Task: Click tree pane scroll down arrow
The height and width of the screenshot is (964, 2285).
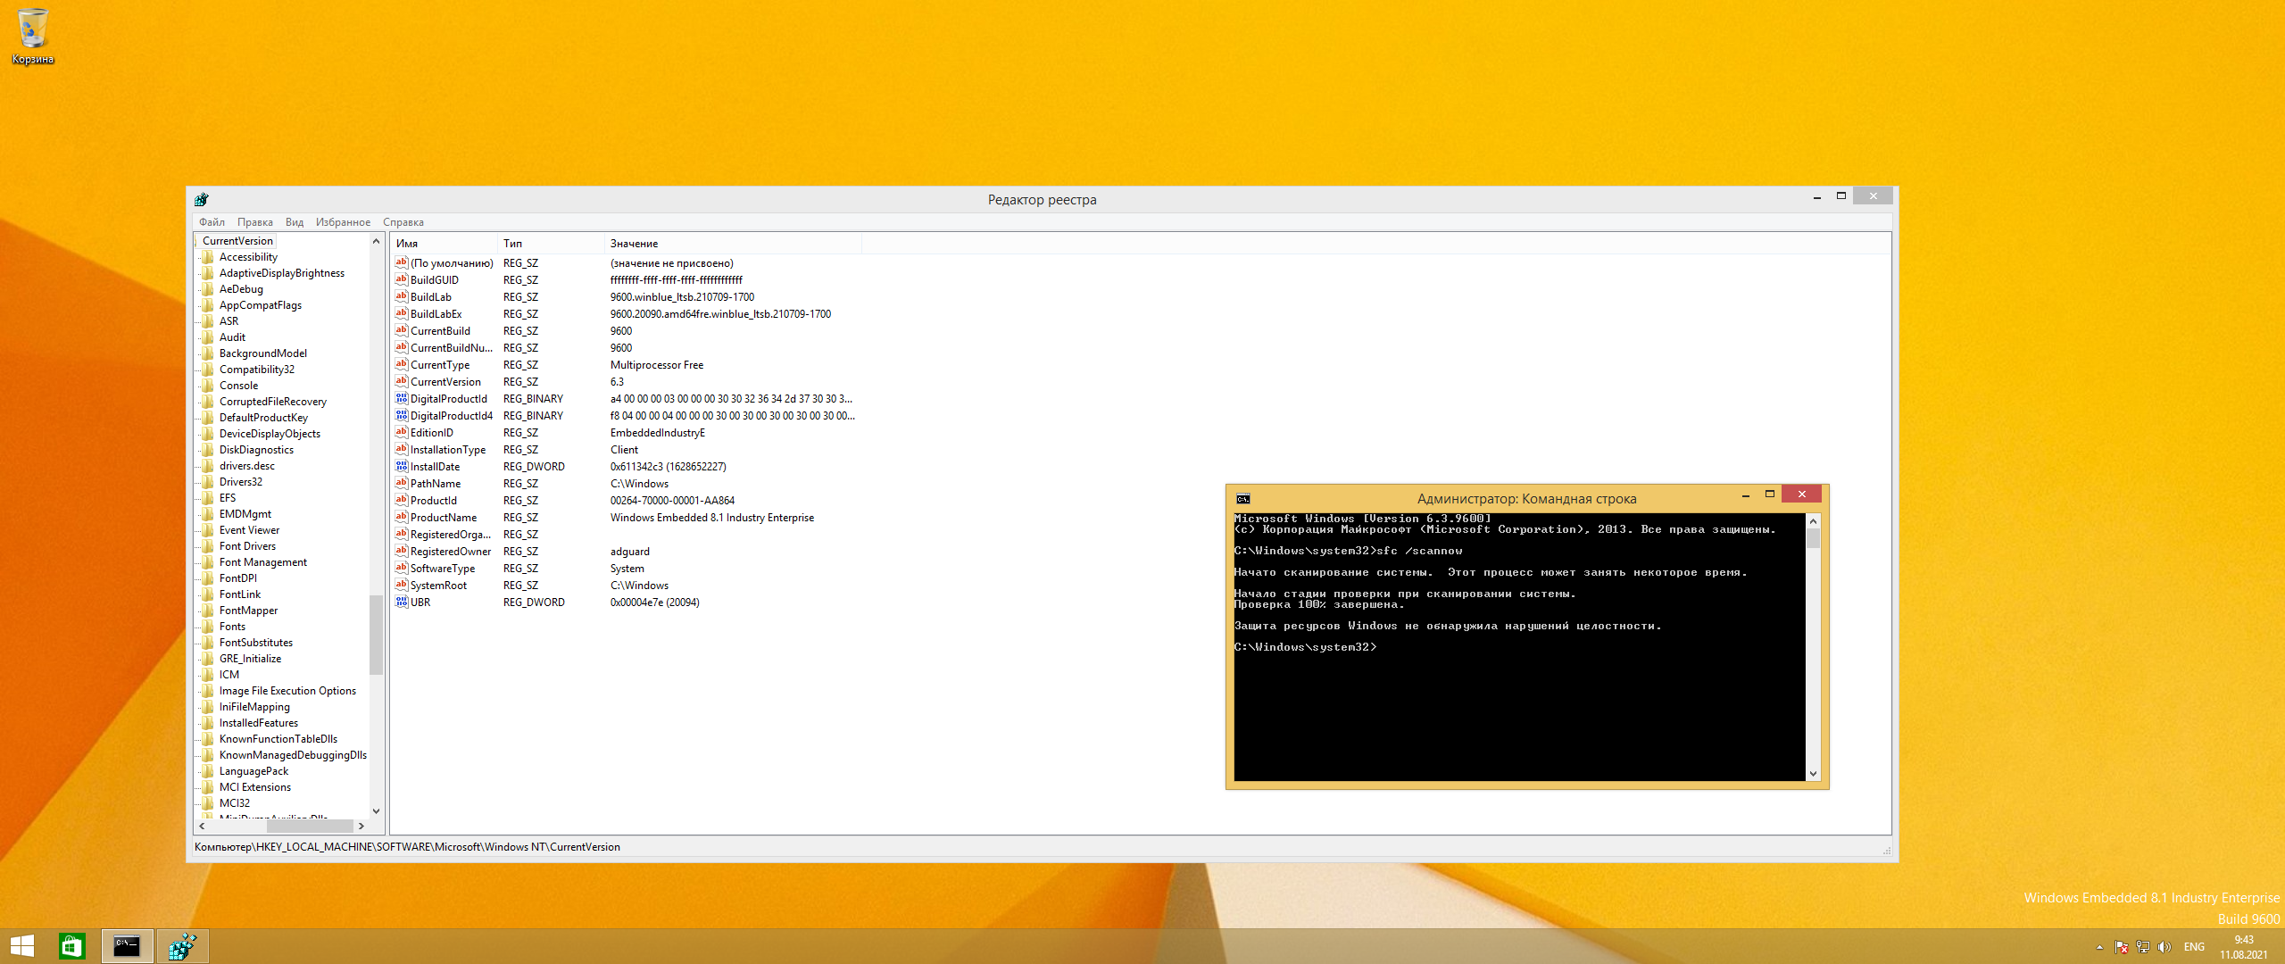Action: pyautogui.click(x=376, y=810)
